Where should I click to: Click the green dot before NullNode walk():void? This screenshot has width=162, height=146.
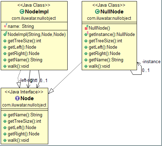86,66
